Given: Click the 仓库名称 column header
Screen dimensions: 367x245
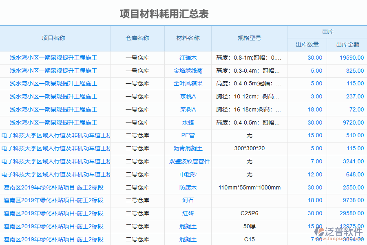Looking at the screenshot, I should point(137,38).
